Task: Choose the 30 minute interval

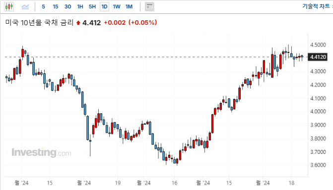Action: 68,7
